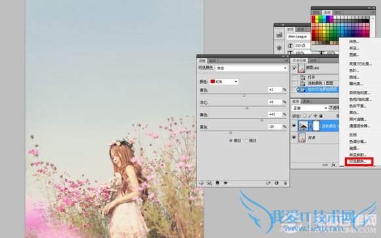Open Adjustments panel flyout menu icon

pyautogui.click(x=286, y=61)
